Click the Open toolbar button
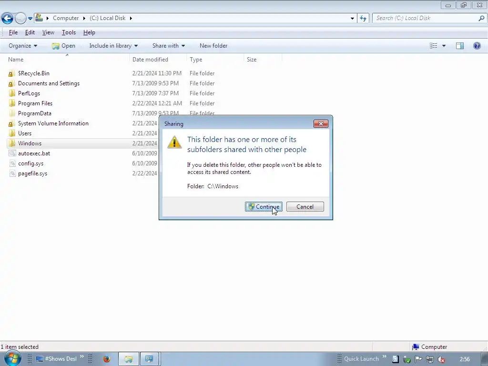 click(x=64, y=46)
